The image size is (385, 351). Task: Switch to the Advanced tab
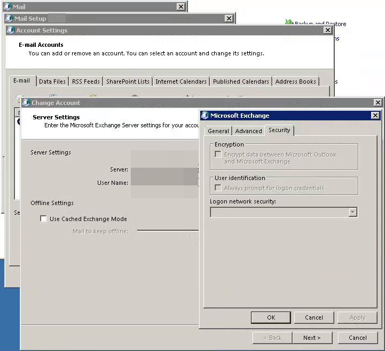(x=248, y=131)
